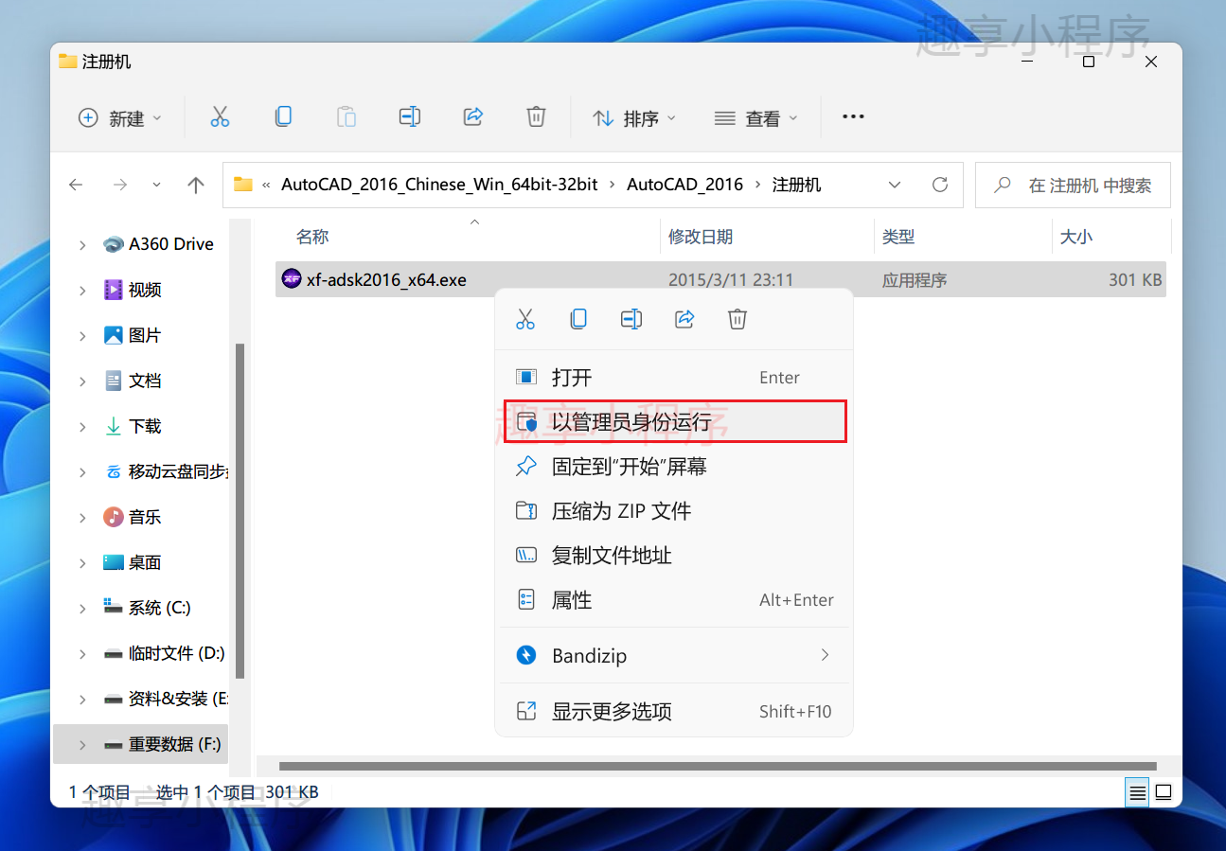Select 桌面 in the navigation pane
Viewport: 1226px width, 851px height.
tap(145, 562)
